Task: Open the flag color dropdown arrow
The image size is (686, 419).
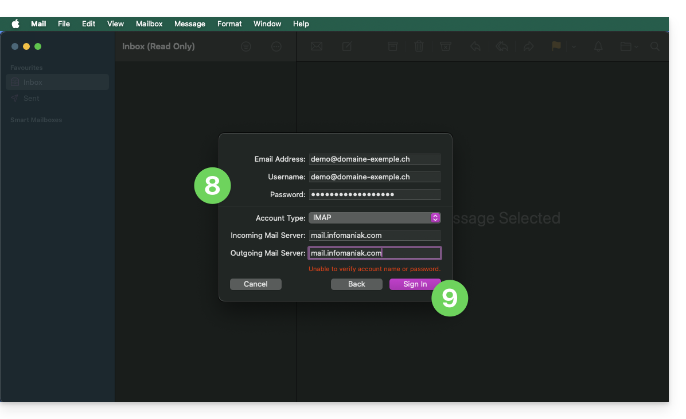Action: (x=574, y=47)
